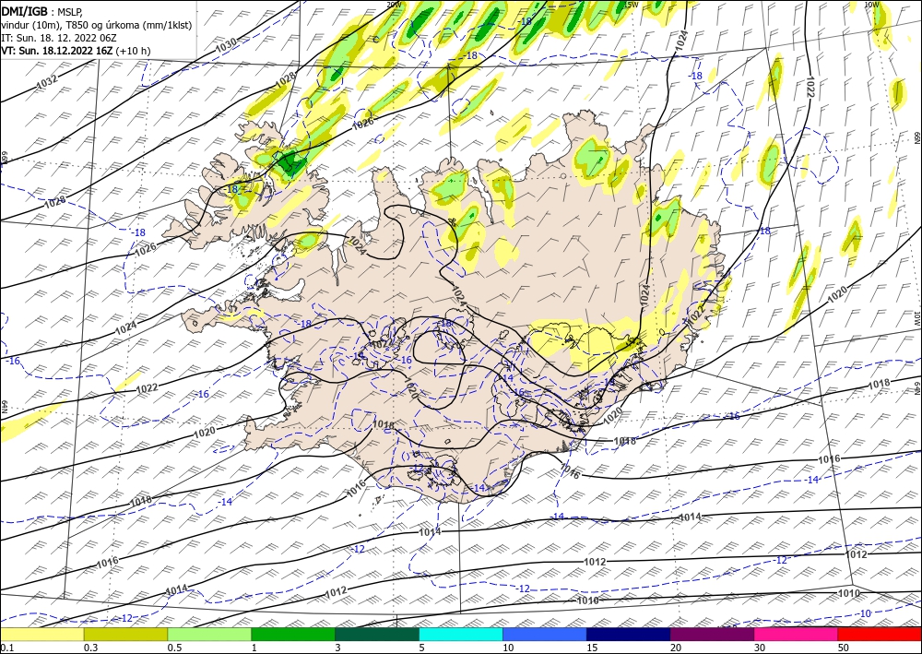Click the '-10' blue temperature contour label
Image resolution: width=922 pixels, height=654 pixels.
[864, 613]
